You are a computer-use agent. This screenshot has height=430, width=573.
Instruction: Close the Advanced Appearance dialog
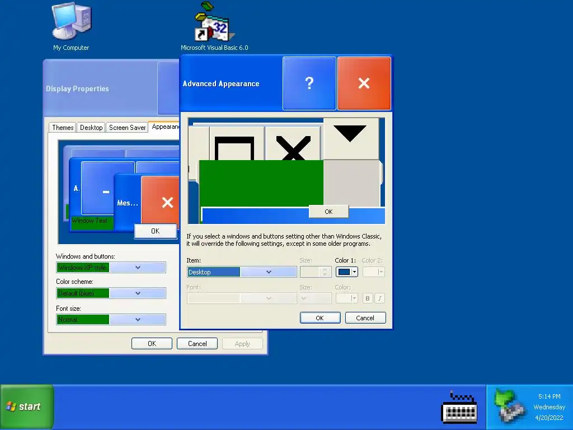point(364,83)
